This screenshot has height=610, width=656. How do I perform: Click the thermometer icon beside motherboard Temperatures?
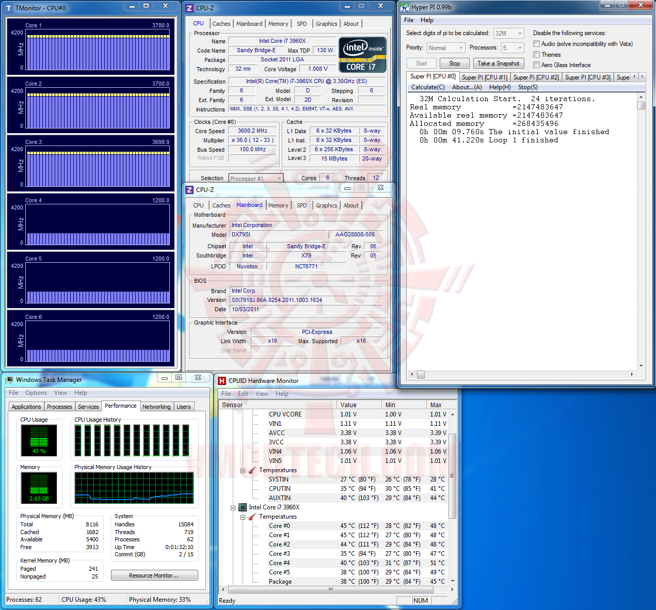pos(252,470)
